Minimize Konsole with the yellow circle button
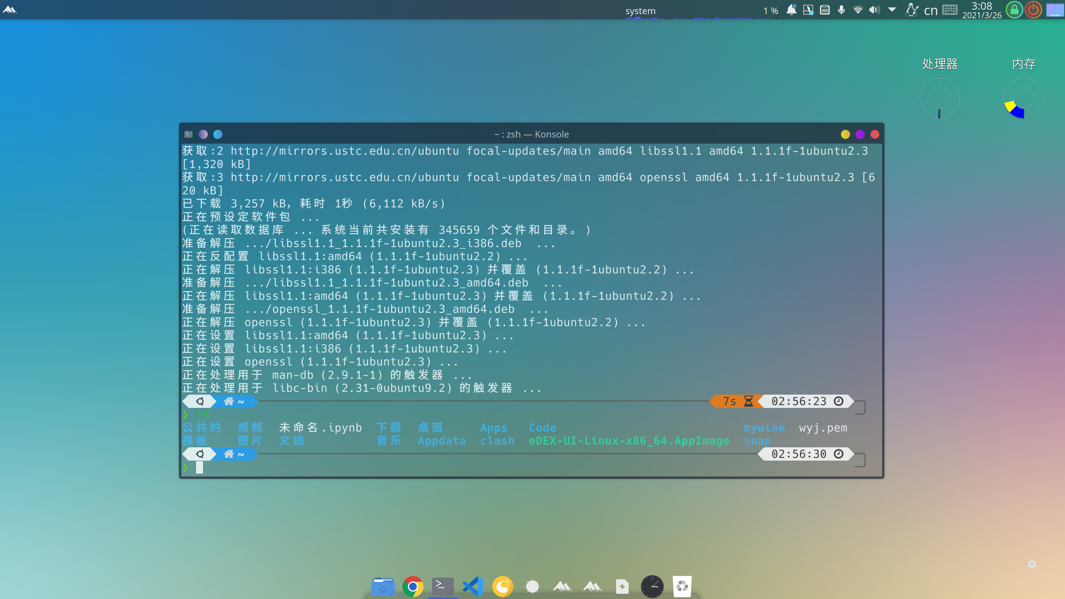The width and height of the screenshot is (1065, 599). (x=845, y=134)
